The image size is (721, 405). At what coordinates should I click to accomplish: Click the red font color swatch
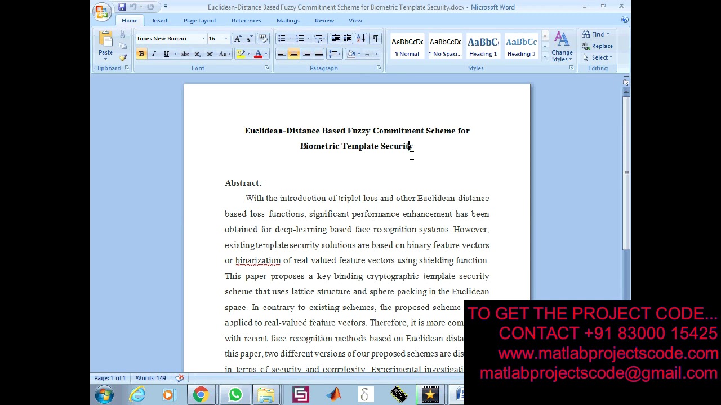258,54
